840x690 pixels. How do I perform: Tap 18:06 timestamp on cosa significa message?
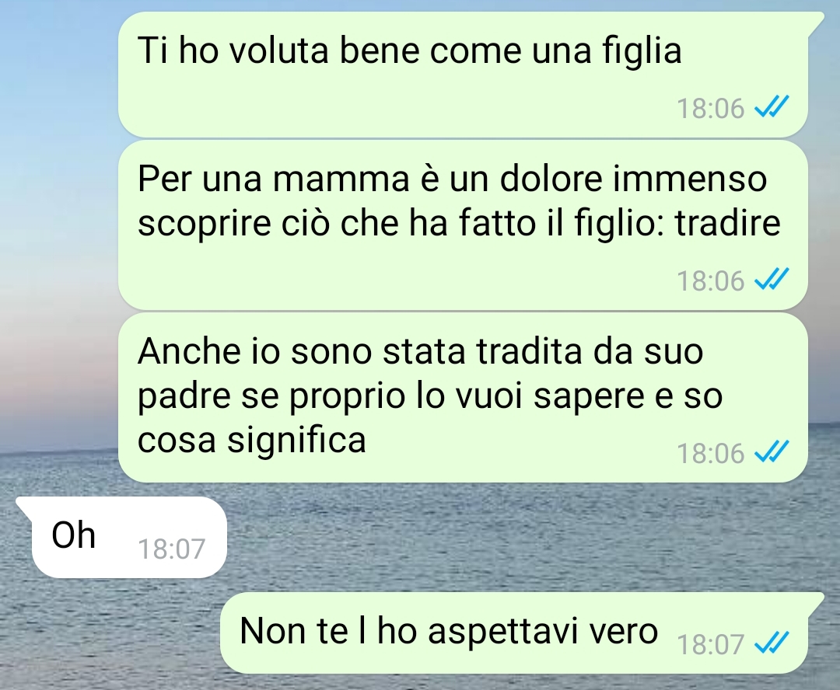tap(710, 453)
